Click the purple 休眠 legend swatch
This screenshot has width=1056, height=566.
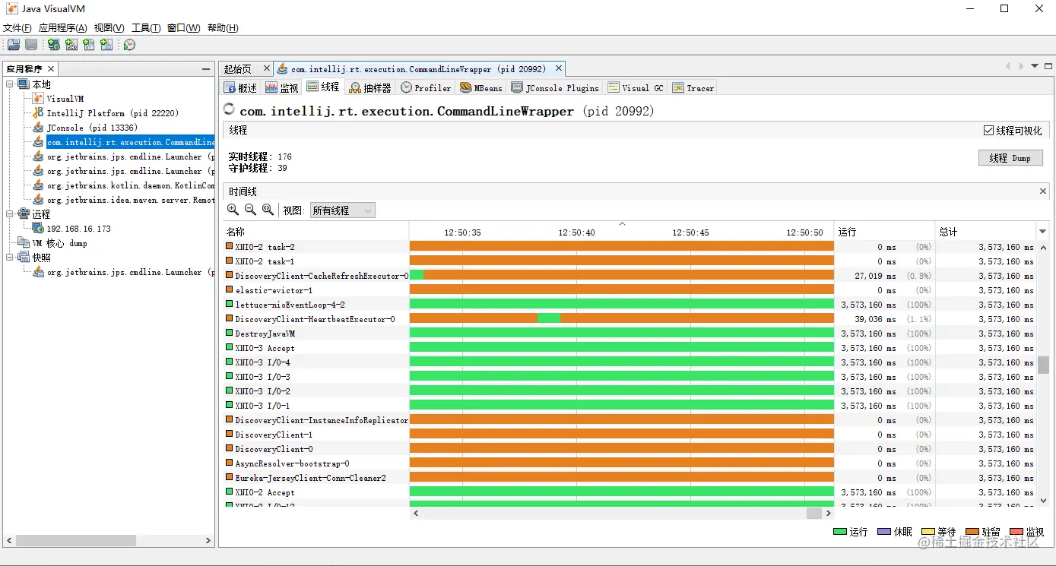tap(884, 533)
